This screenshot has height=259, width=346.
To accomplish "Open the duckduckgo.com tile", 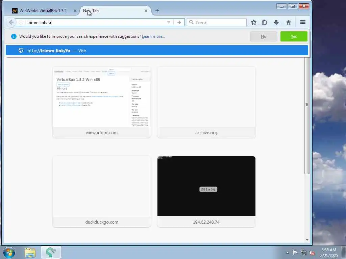I will 102,192.
